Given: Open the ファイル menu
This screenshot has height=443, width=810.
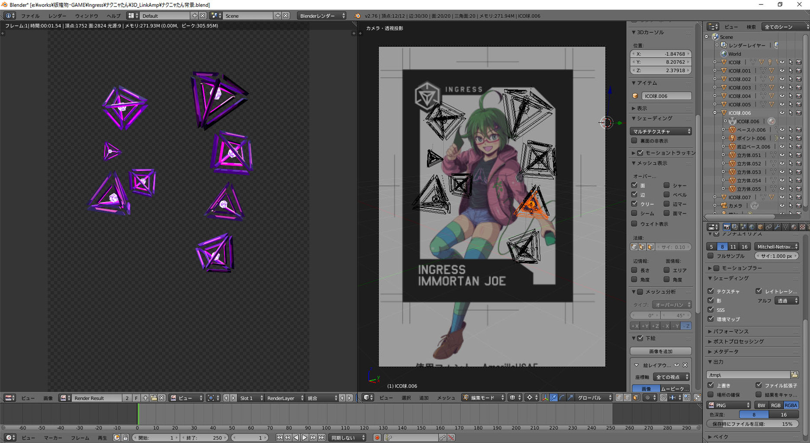Looking at the screenshot, I should (x=30, y=16).
